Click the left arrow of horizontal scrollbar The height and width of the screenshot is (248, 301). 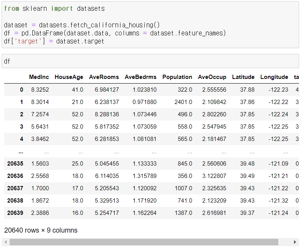(5, 242)
